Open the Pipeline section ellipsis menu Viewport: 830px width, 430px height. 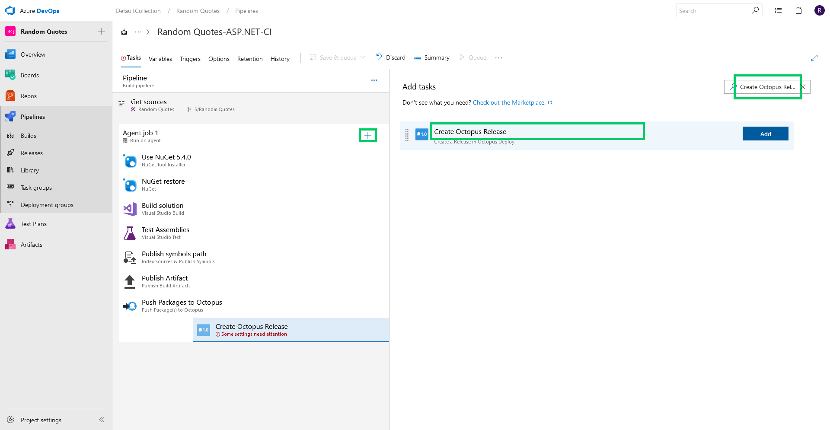(374, 80)
